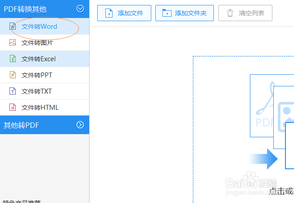Viewport: 294px width, 203px height.
Task: Open the 其他转PDF header
Action: point(45,125)
